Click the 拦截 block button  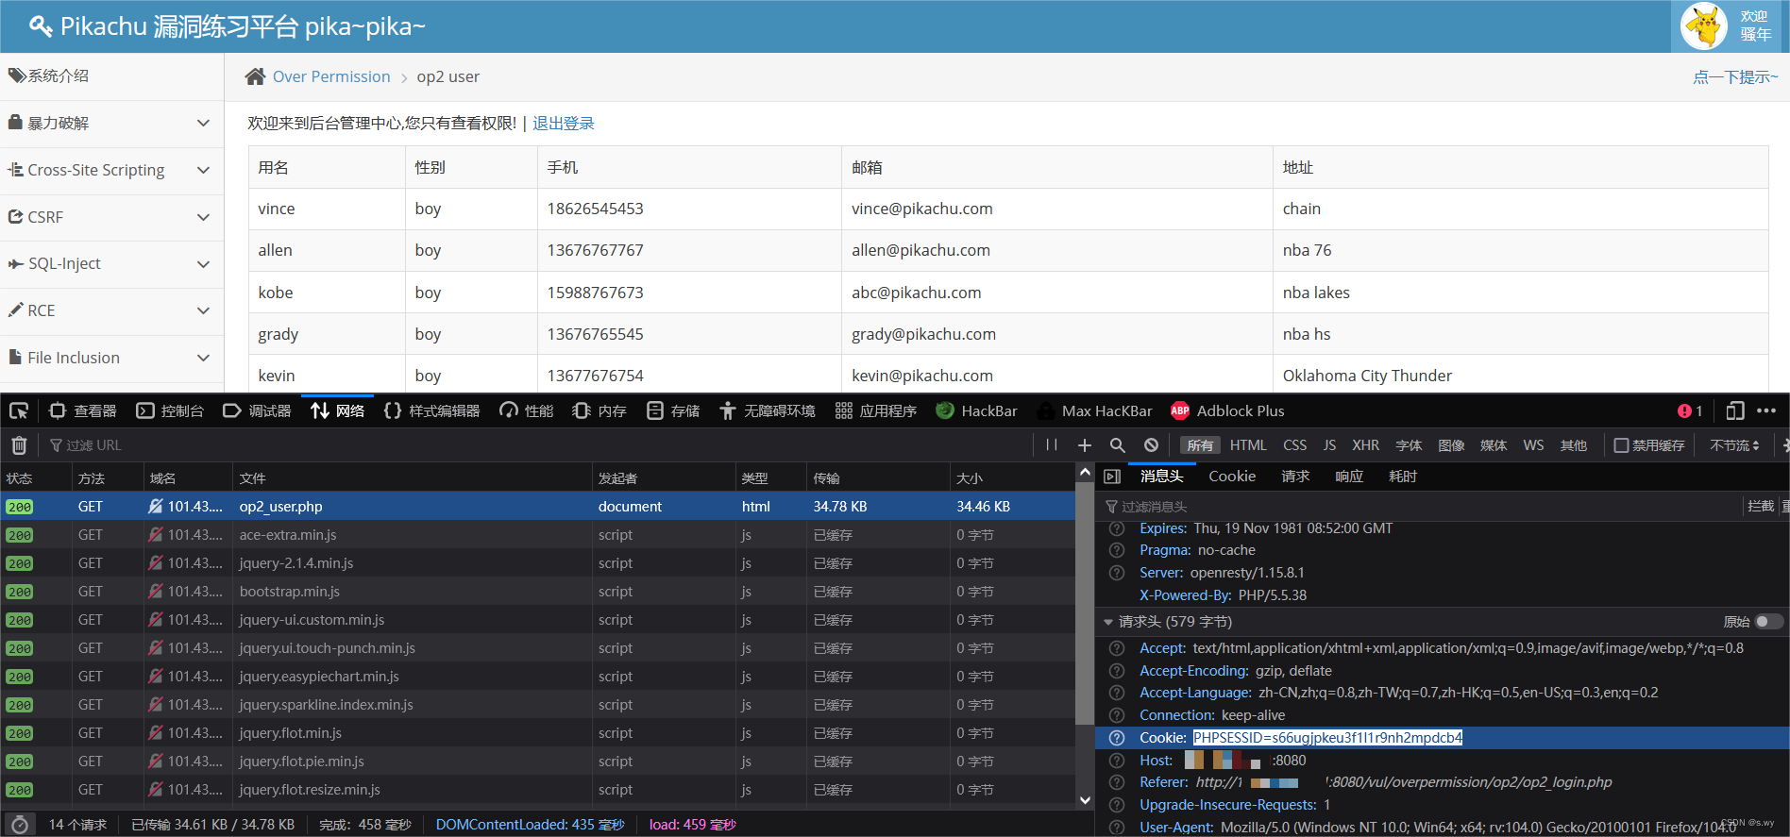(1761, 507)
